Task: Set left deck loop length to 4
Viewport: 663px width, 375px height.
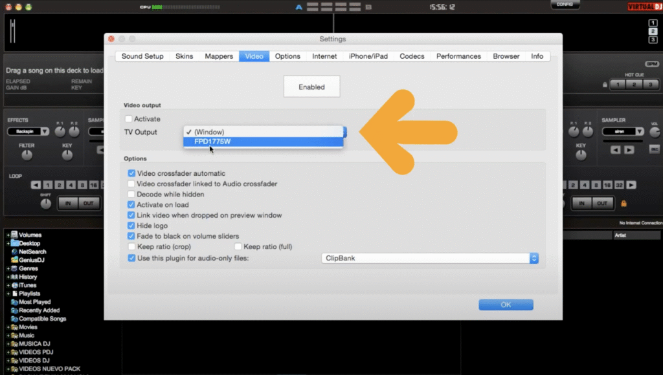Action: [x=71, y=185]
